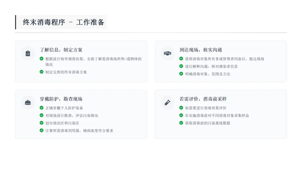This screenshot has width=302, height=170.
Task: Click the test tube icon beside 若需评价，消毒前采样
Action: coord(167,103)
